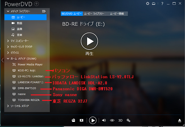Expand the サイバーリンク クラウド section
This screenshot has width=185, height=127.
[8, 47]
